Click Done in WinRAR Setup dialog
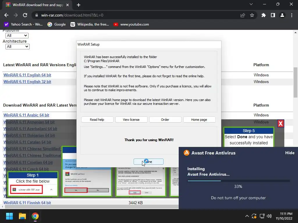 [x=148, y=161]
